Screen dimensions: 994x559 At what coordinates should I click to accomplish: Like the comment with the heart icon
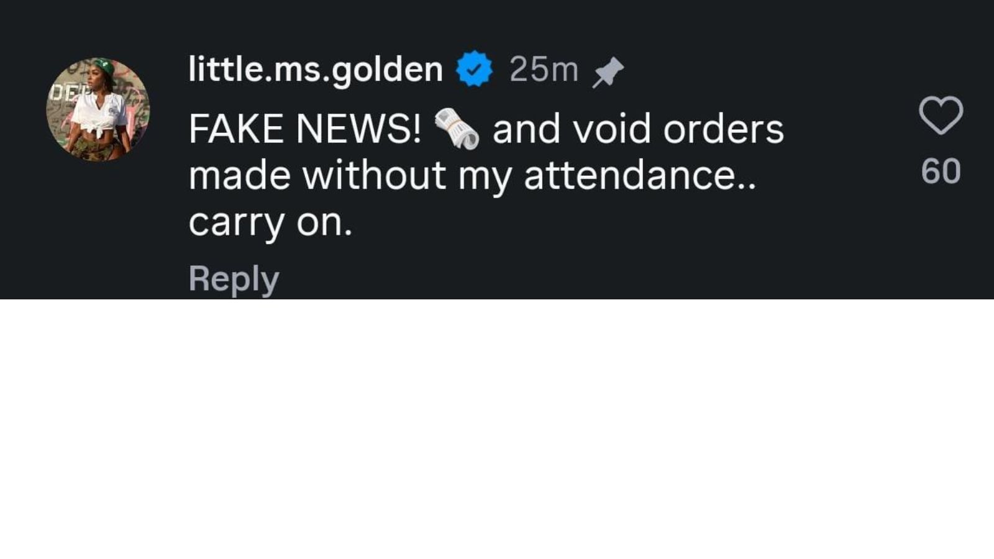point(941,116)
